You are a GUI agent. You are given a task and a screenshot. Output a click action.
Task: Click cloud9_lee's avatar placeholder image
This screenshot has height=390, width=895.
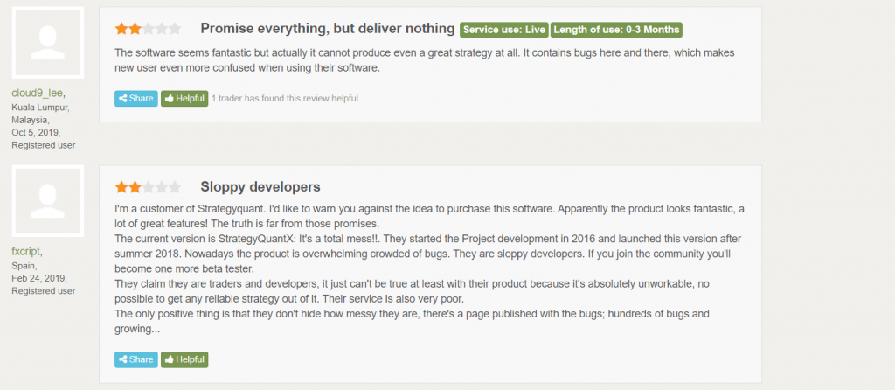[48, 43]
